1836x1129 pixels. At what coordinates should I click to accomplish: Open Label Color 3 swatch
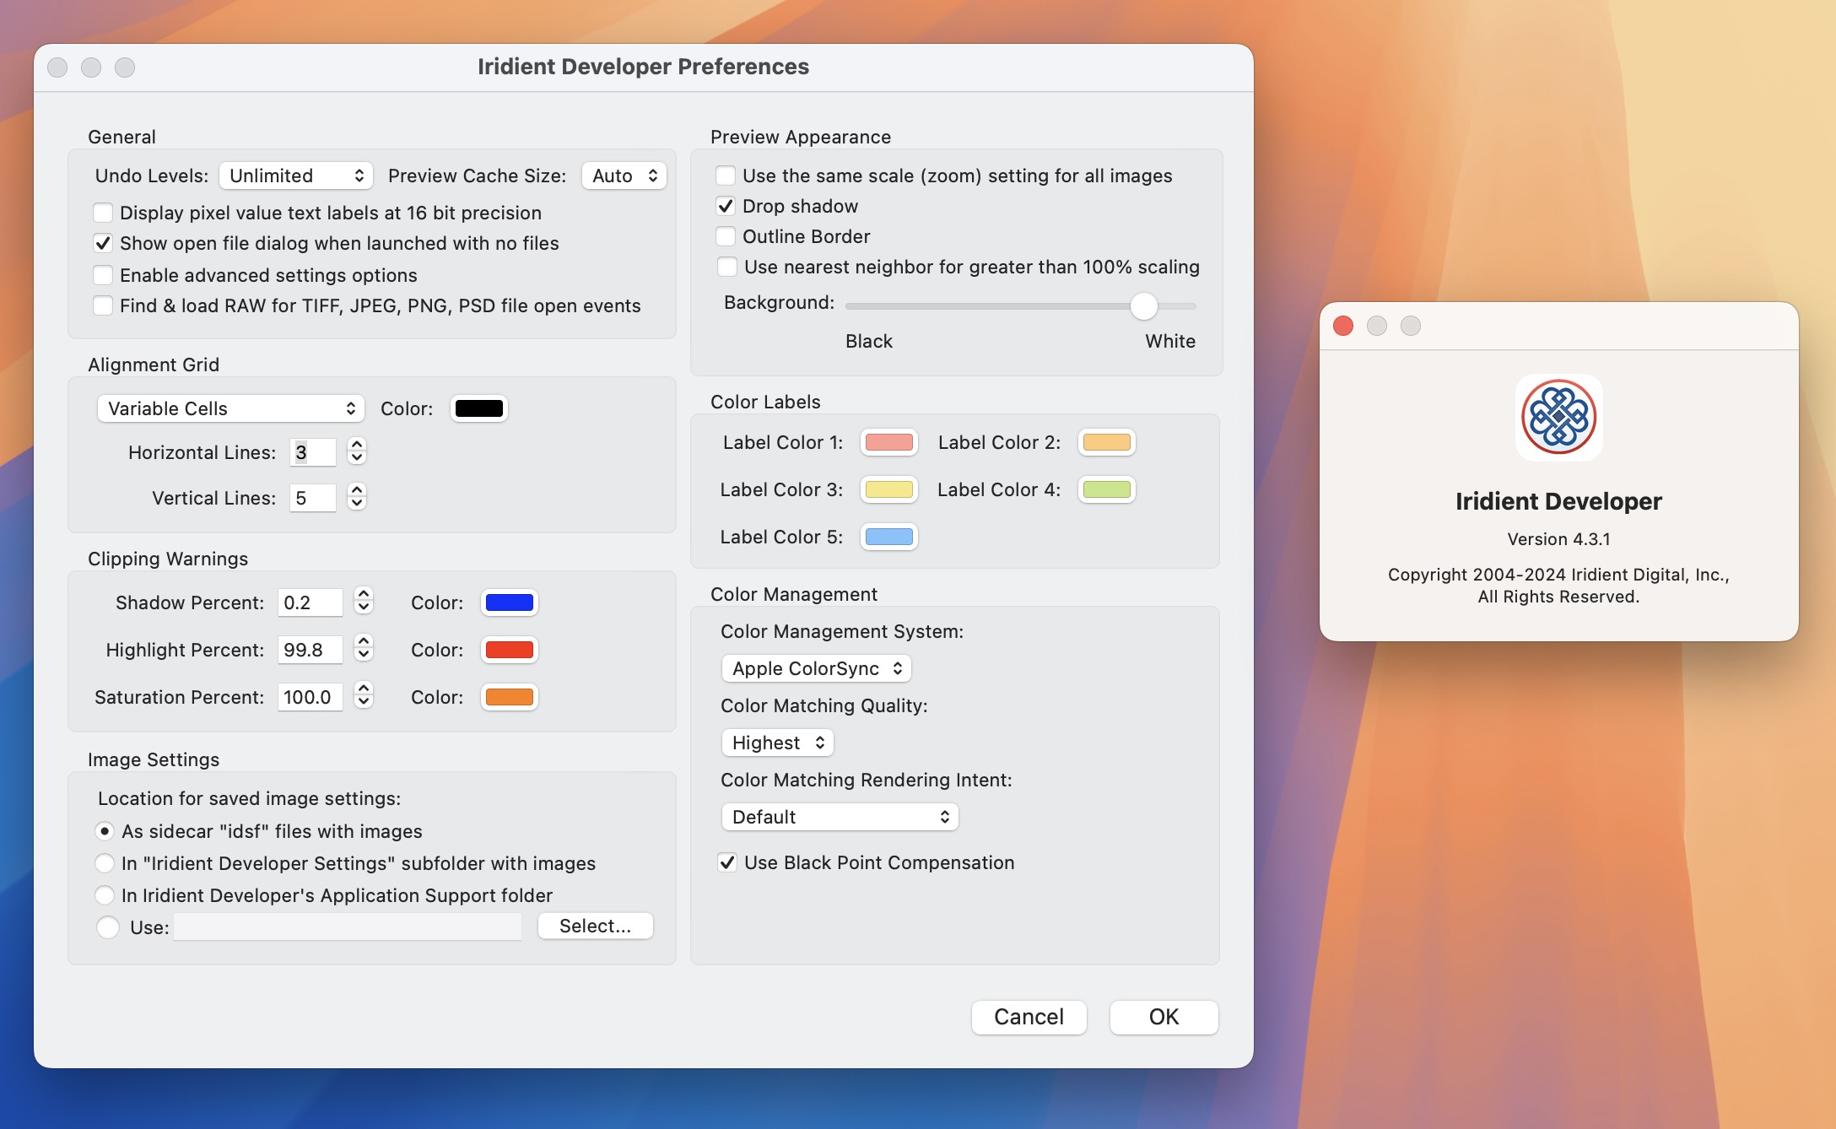(x=889, y=489)
